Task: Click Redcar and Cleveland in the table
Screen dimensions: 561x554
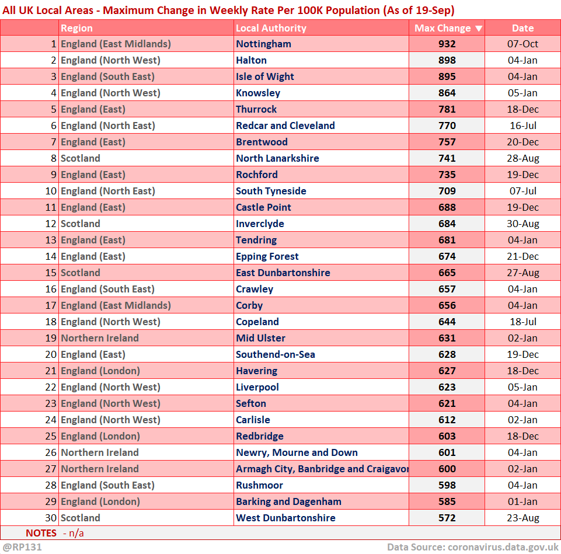Action: [x=285, y=126]
